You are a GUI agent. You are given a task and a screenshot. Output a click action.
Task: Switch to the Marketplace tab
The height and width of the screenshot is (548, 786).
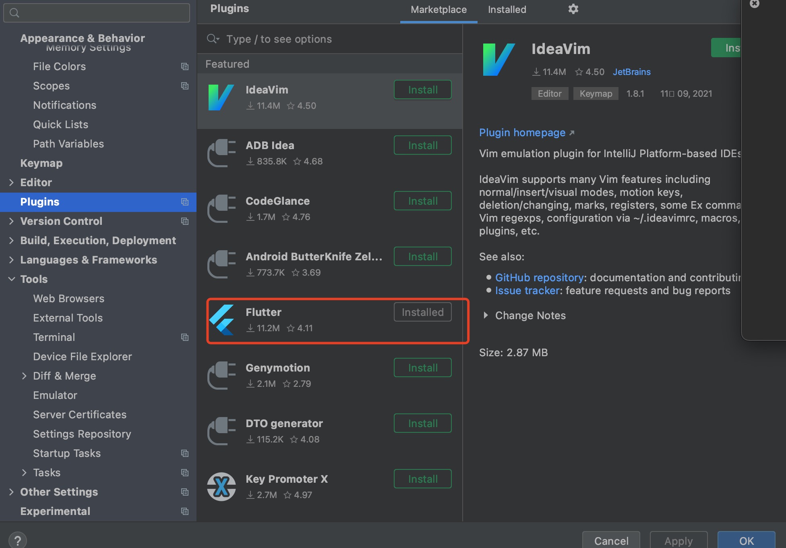pos(439,10)
